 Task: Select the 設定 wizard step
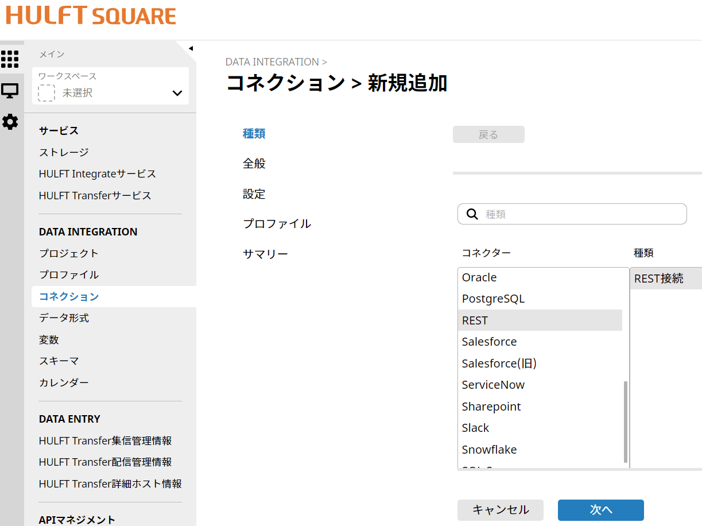254,194
